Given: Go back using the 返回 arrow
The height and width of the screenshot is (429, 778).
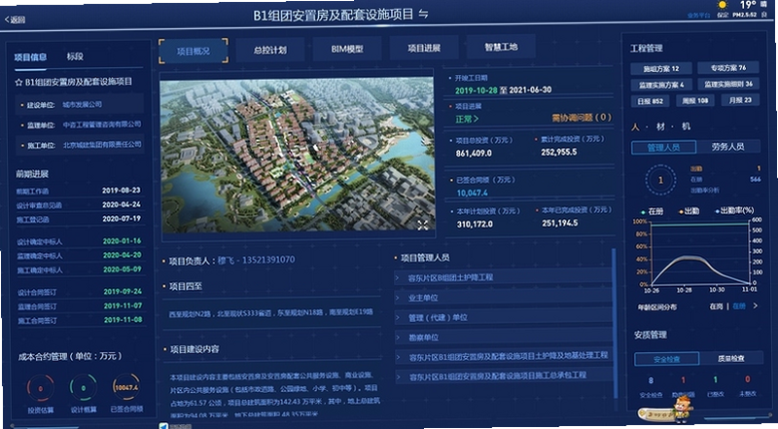Looking at the screenshot, I should (15, 19).
